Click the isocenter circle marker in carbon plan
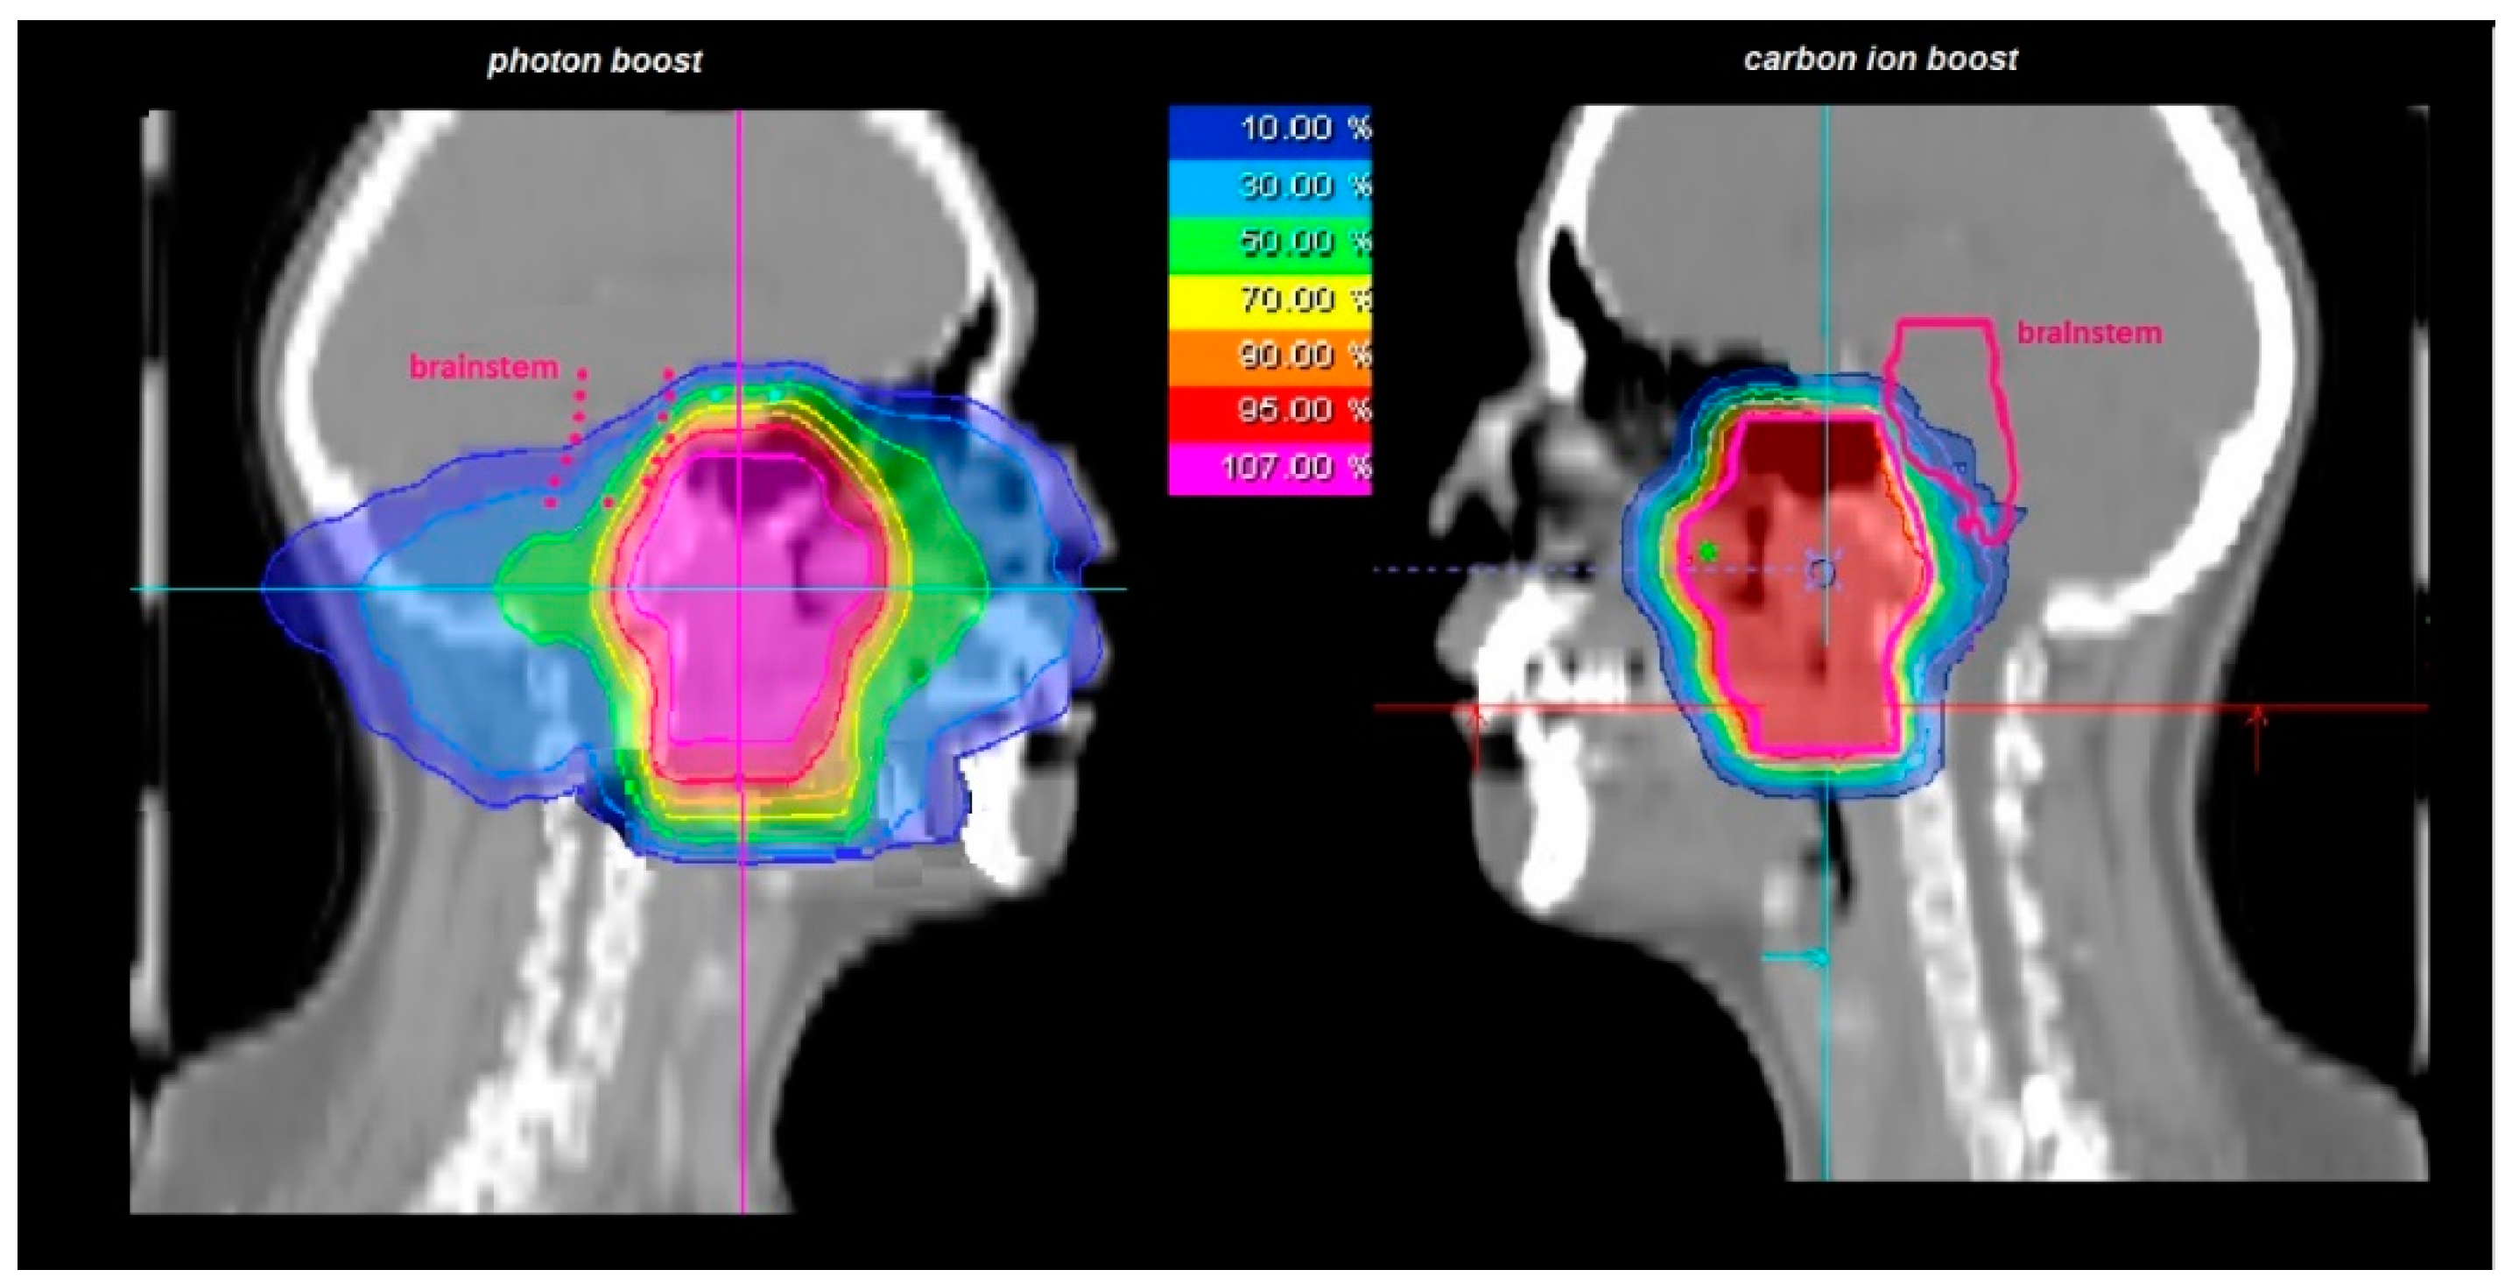 pos(1821,574)
